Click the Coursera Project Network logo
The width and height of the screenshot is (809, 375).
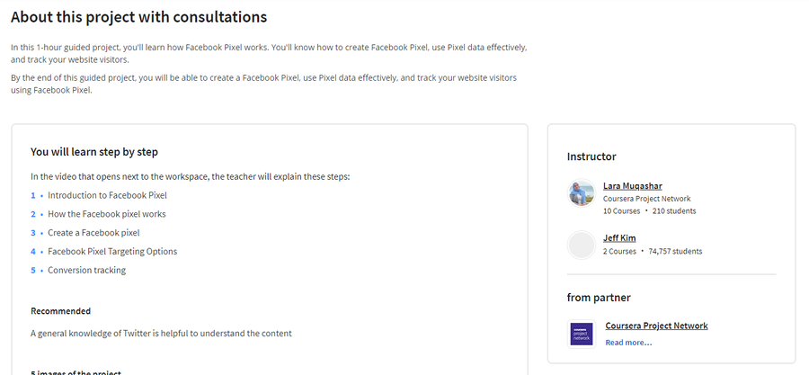[x=582, y=334]
